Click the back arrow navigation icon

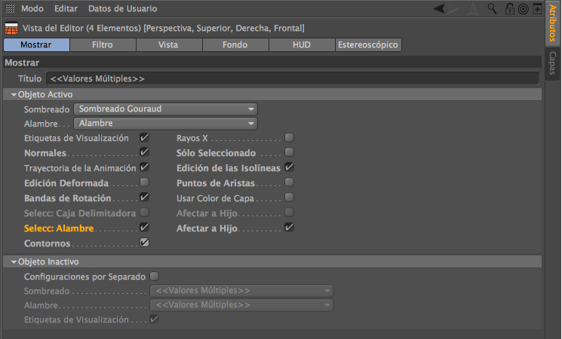pyautogui.click(x=441, y=9)
